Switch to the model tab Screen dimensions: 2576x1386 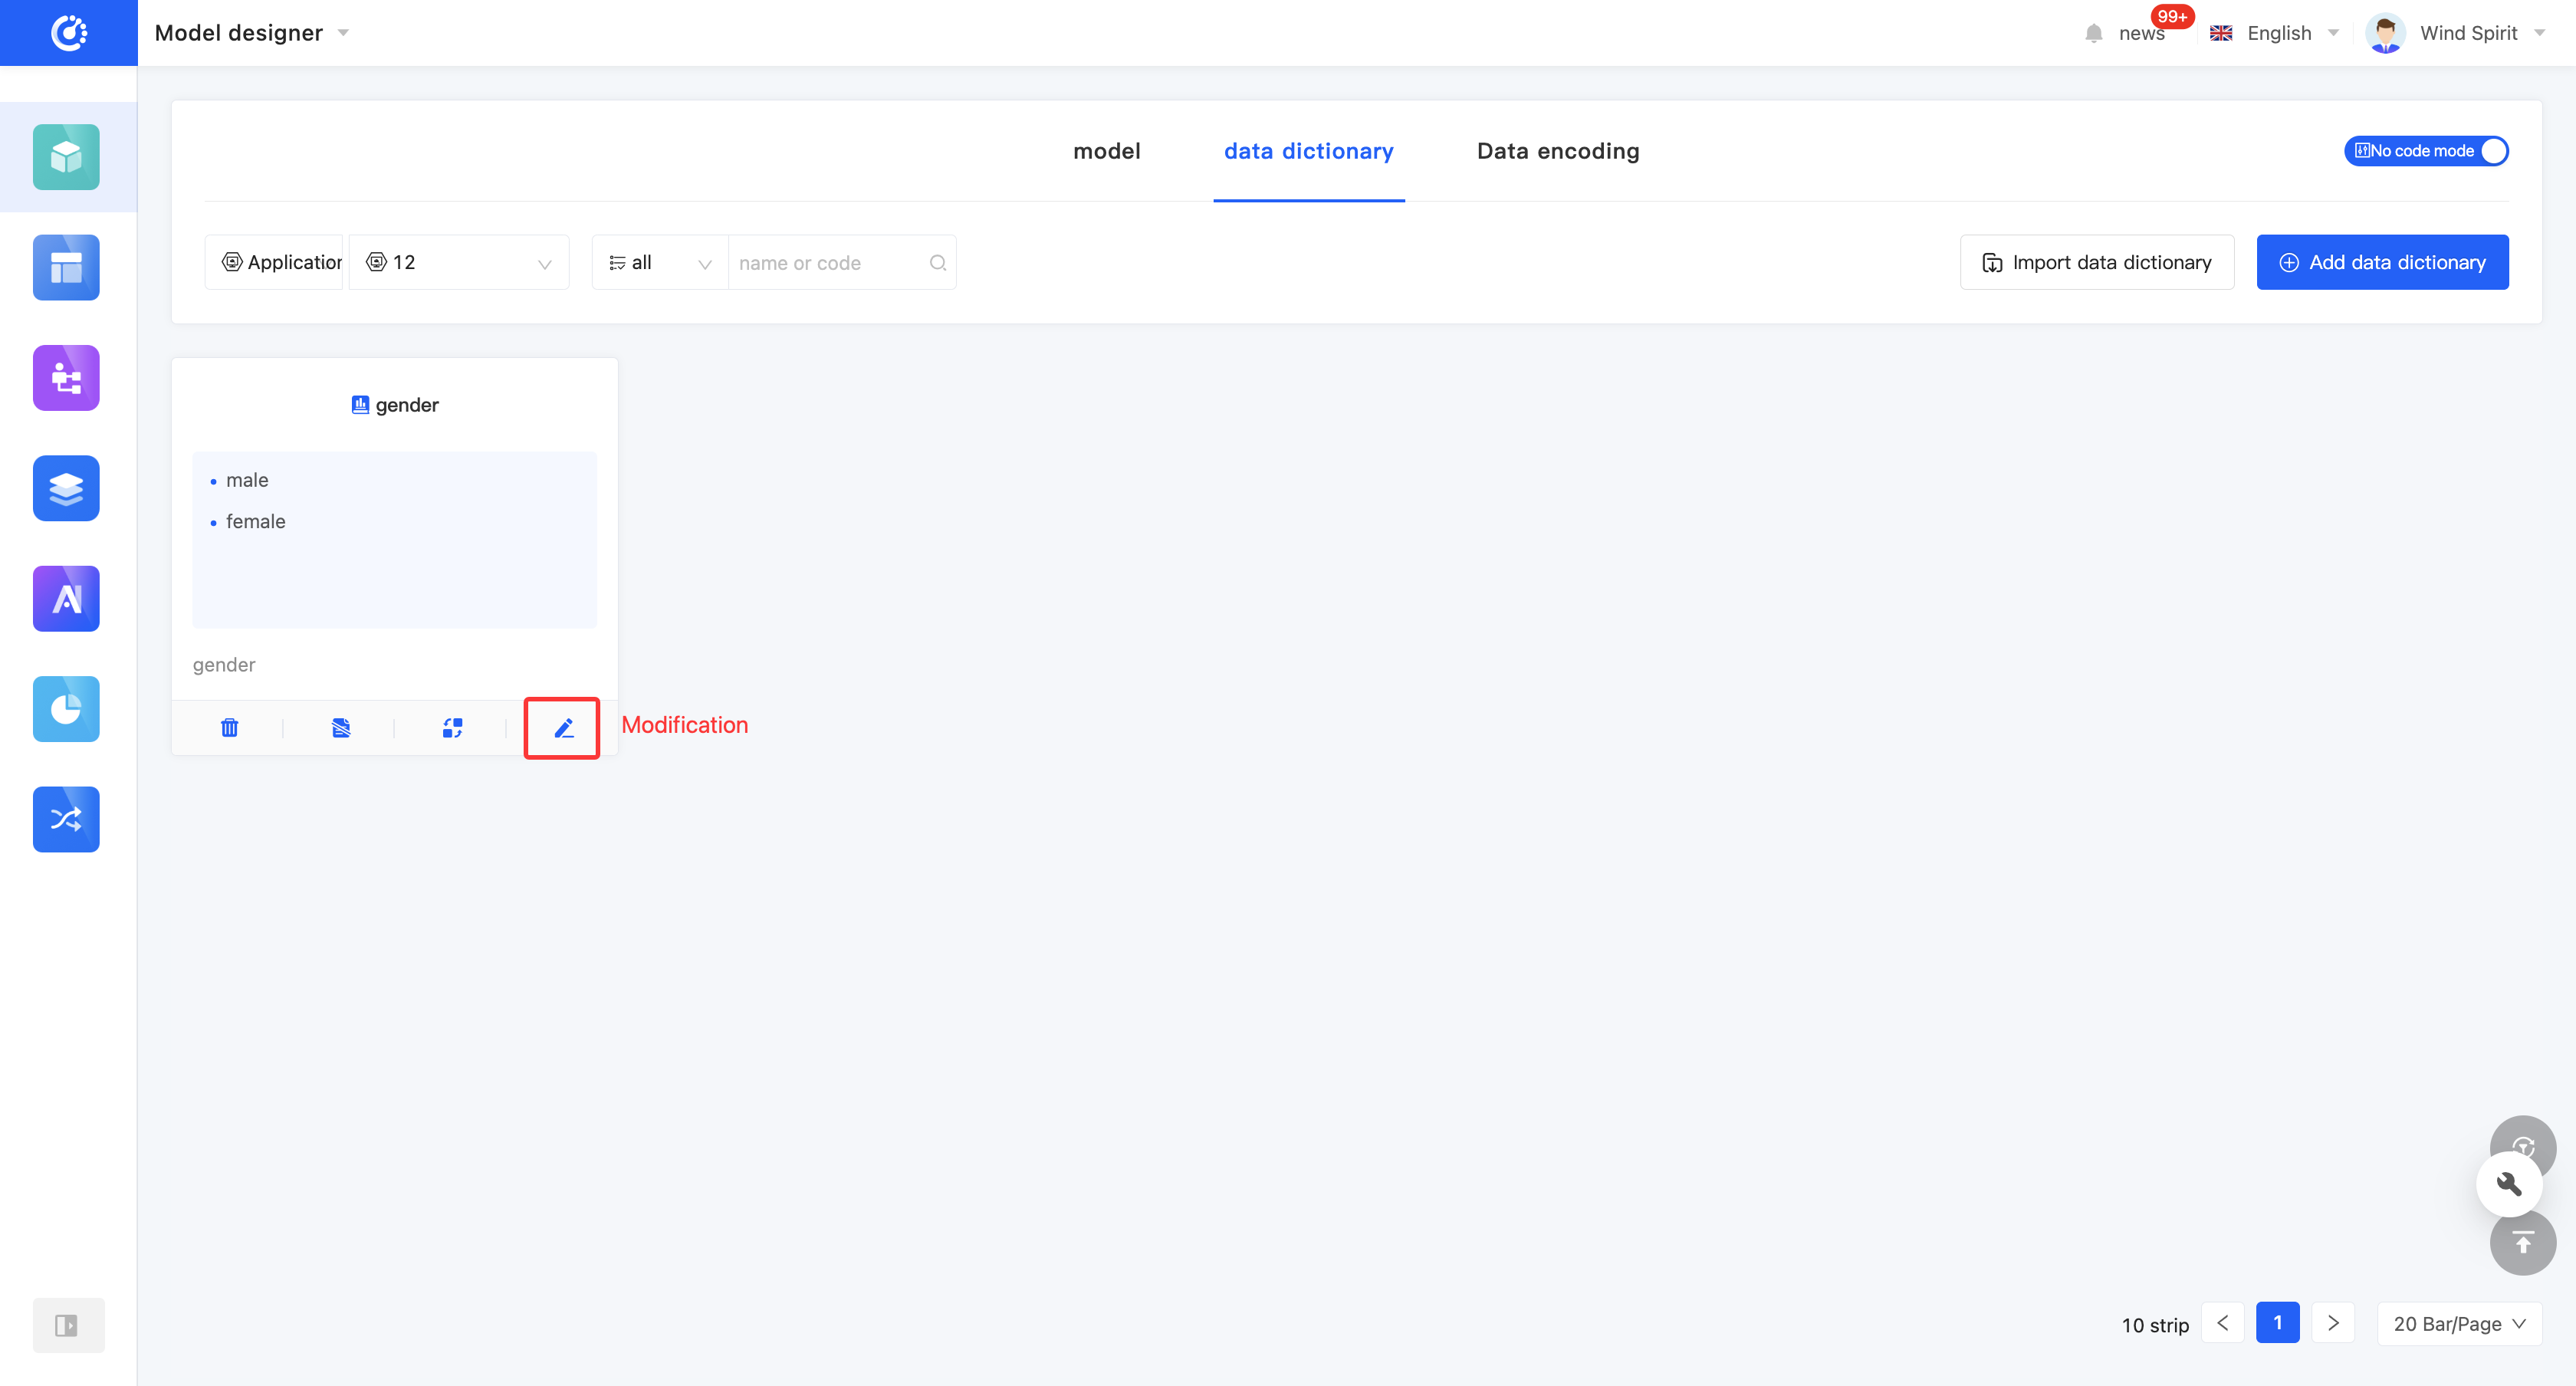point(1106,151)
